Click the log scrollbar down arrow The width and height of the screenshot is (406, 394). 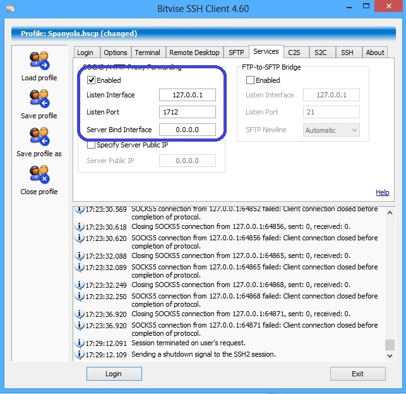click(x=390, y=356)
